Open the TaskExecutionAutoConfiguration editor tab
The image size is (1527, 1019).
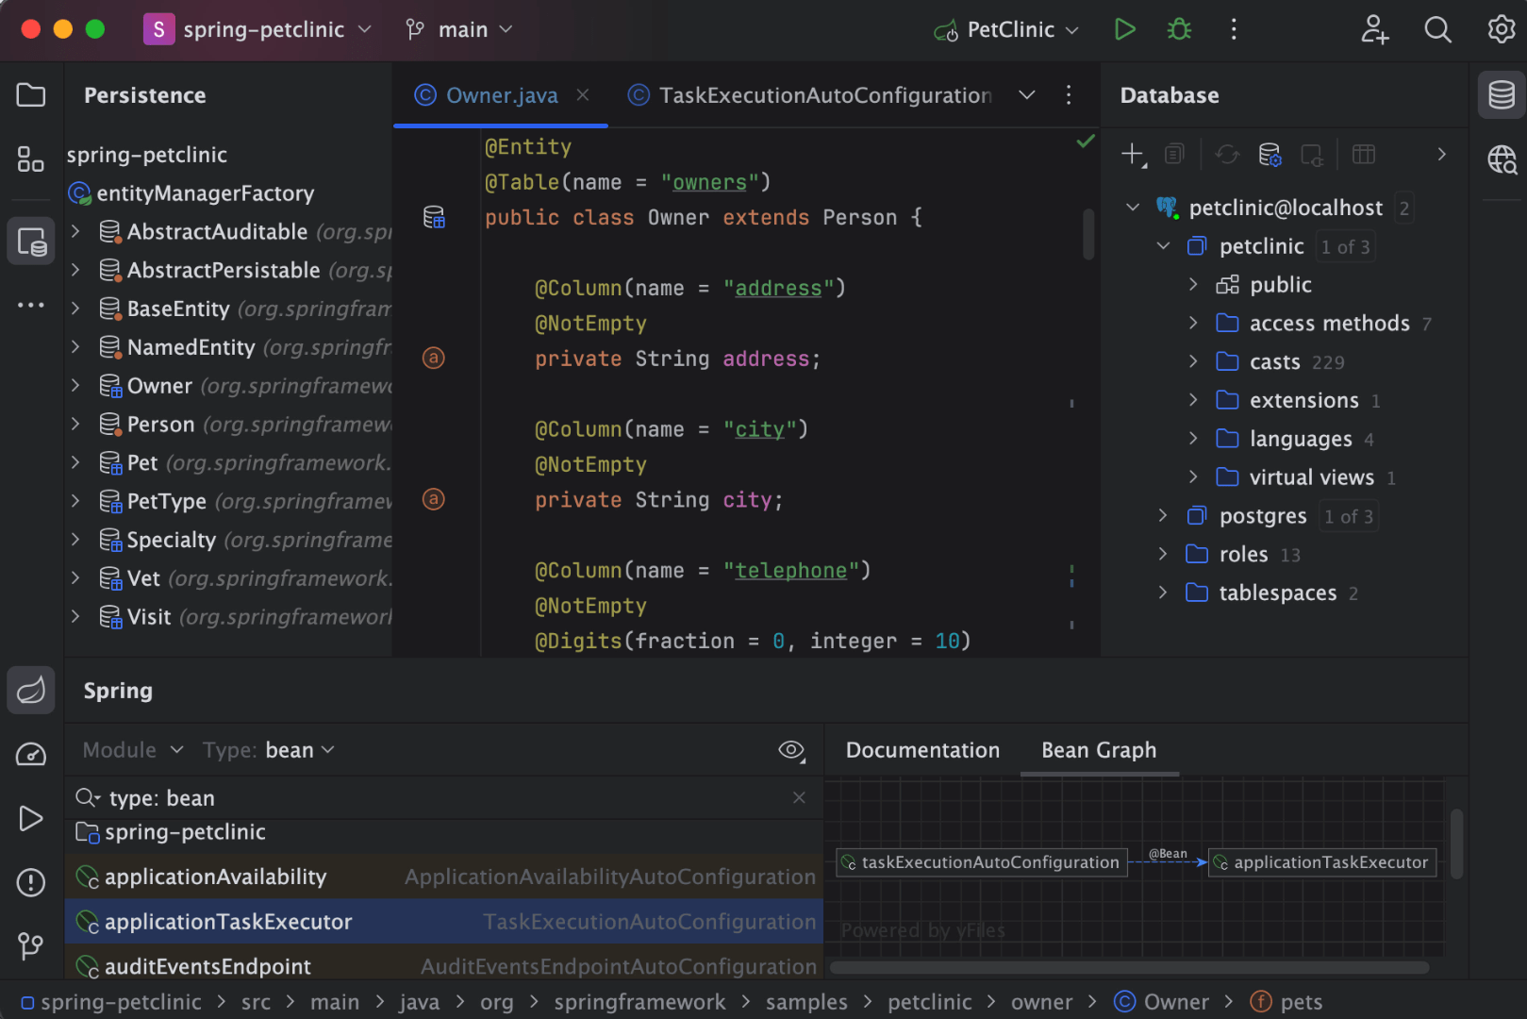pyautogui.click(x=827, y=94)
